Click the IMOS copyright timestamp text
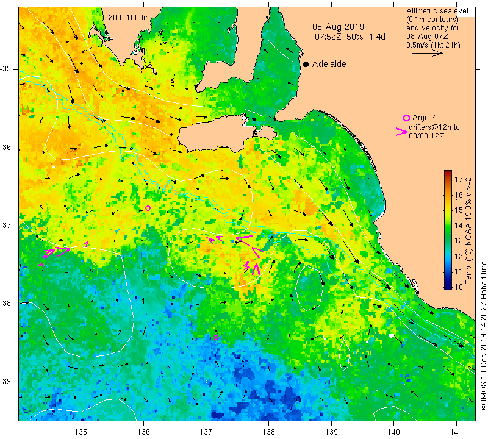Screen dimensions: 488x439 (x=483, y=335)
